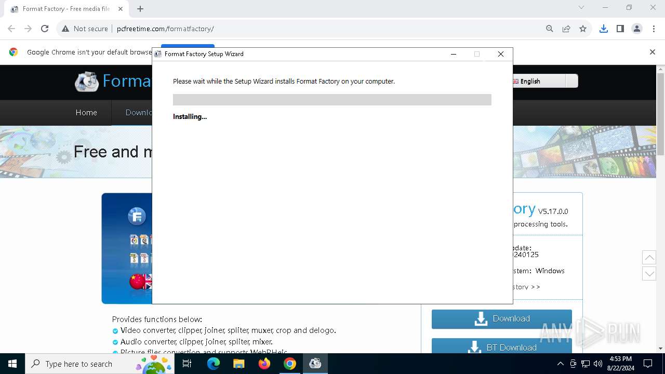Click the Chrome forward arrow
This screenshot has width=665, height=374.
(x=28, y=29)
